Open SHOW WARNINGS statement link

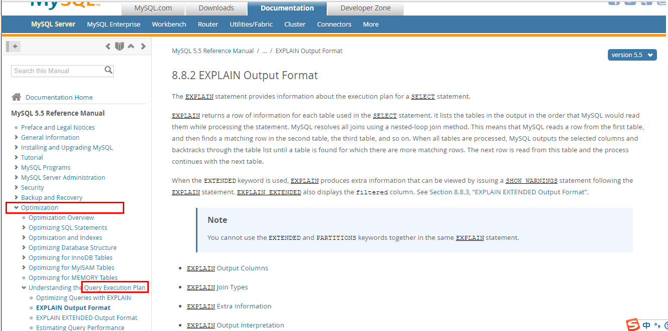pos(531,180)
